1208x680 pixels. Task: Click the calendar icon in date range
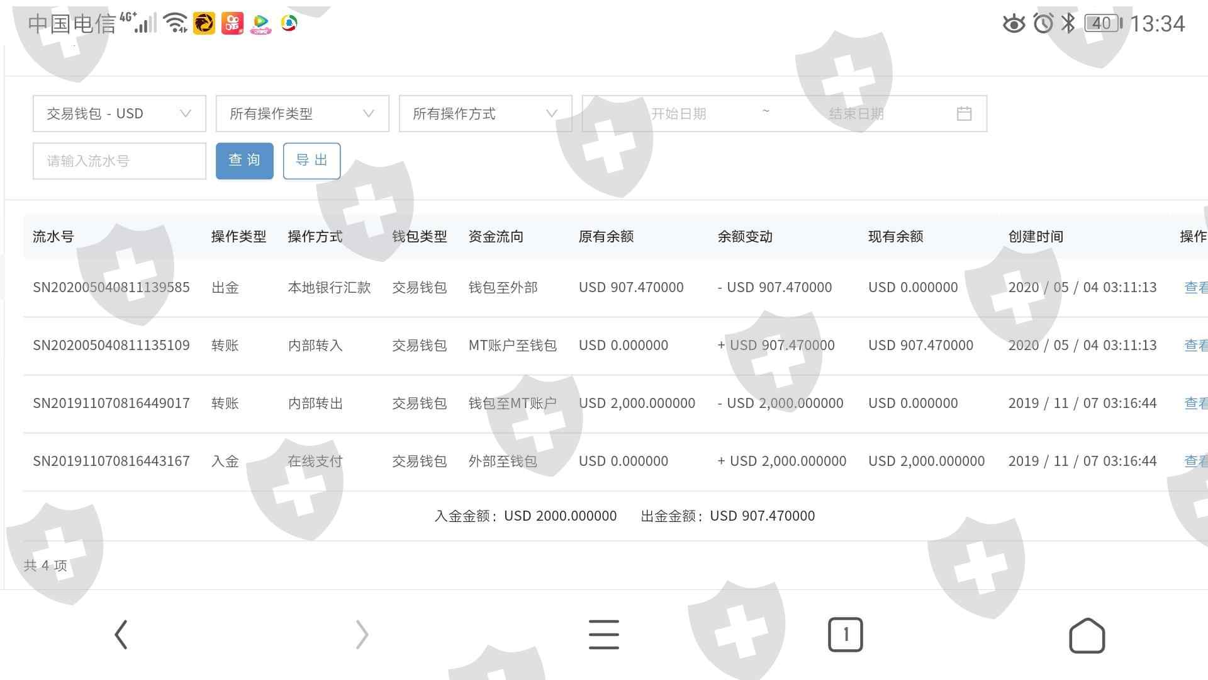pos(964,113)
